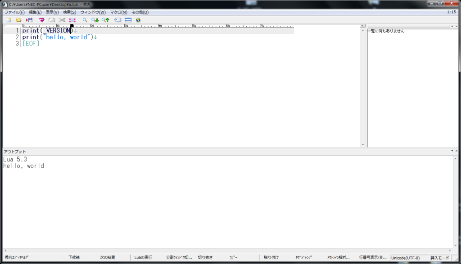Screen dimensions: 461x264
Task: Open the アウトプット pane dropdown arrow
Action: [452, 151]
